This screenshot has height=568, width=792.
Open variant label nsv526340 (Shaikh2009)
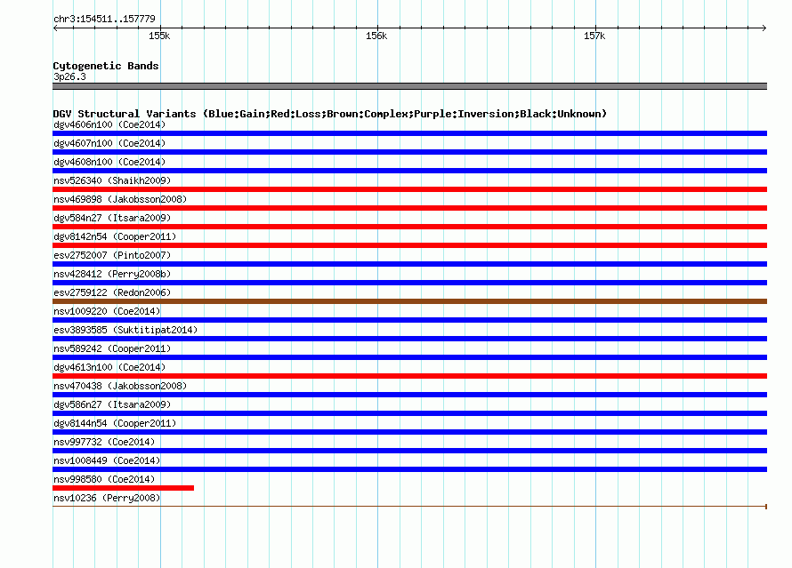tap(112, 180)
